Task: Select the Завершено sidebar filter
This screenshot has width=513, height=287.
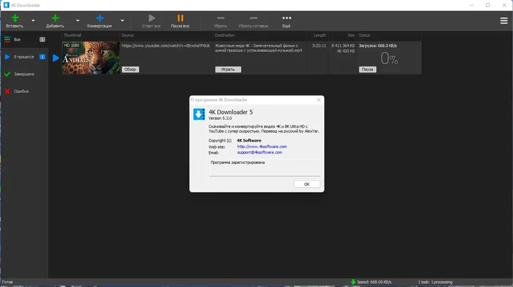Action: pos(24,74)
